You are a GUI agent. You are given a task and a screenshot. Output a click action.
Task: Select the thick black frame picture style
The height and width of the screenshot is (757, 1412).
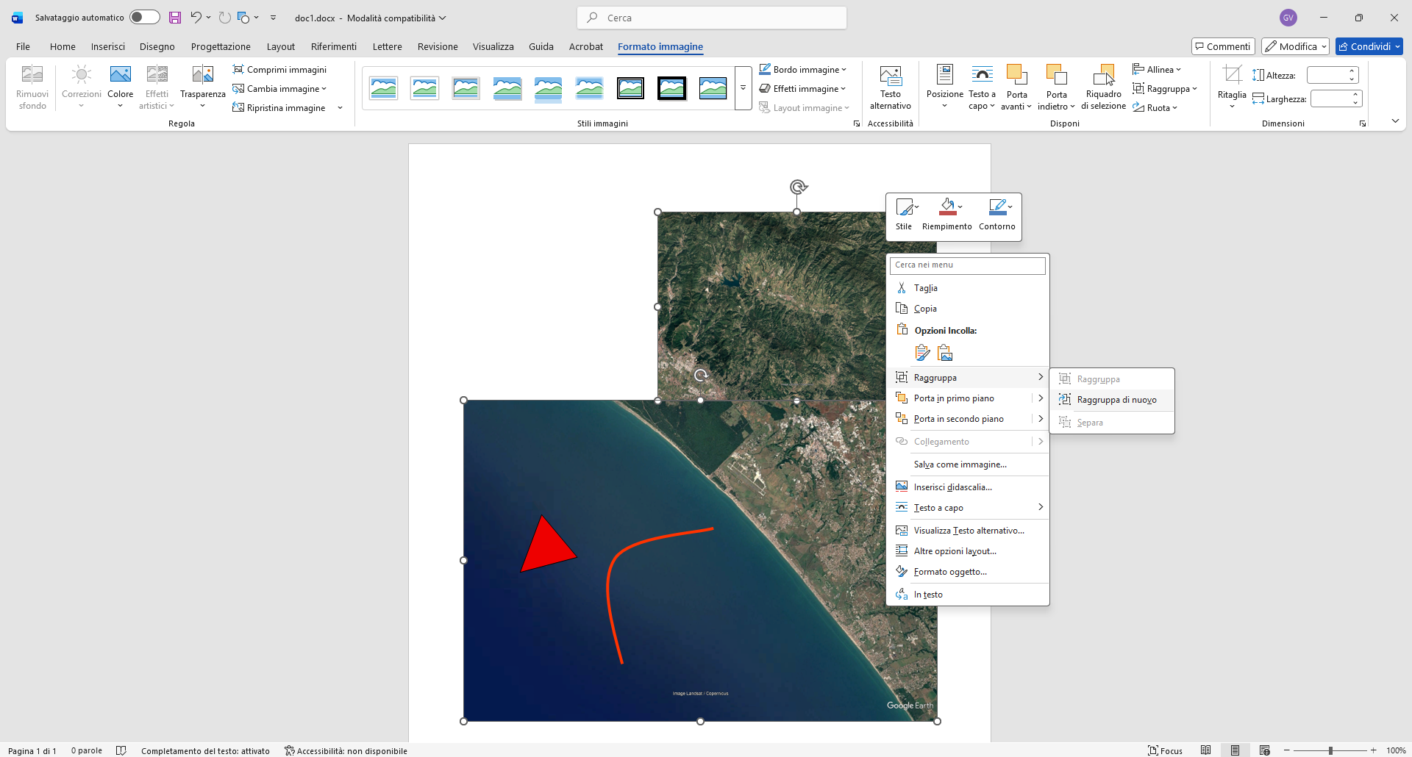click(671, 88)
